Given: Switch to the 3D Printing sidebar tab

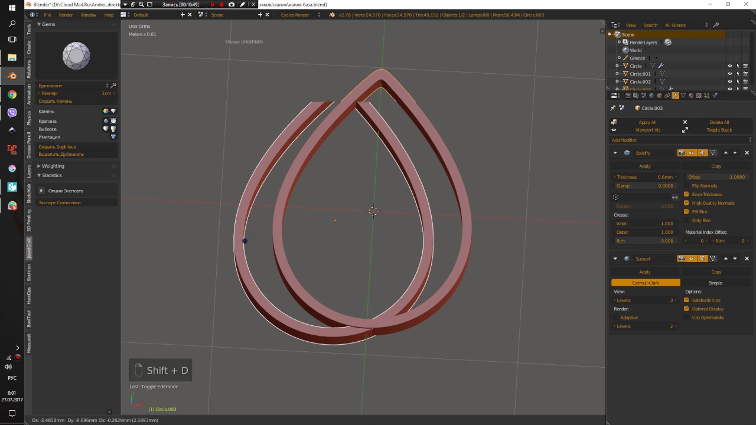Looking at the screenshot, I should 29,220.
